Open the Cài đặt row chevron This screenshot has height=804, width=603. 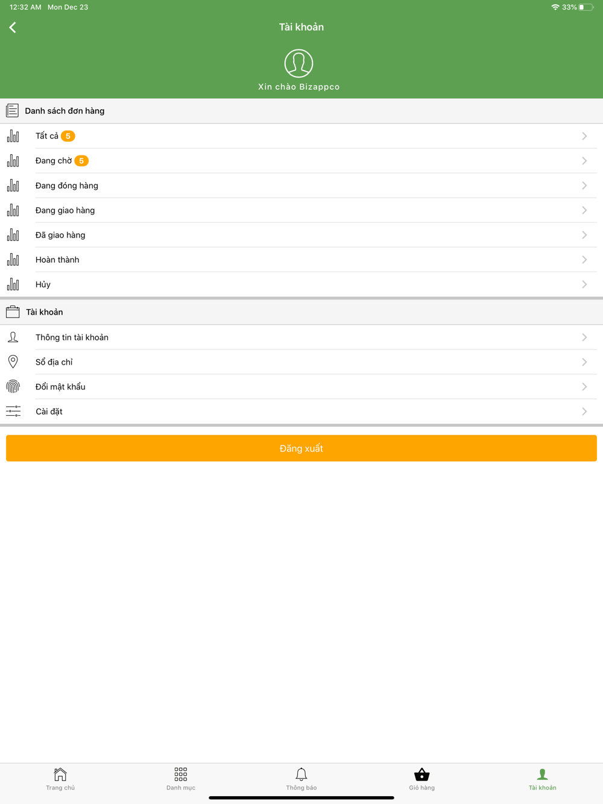584,412
